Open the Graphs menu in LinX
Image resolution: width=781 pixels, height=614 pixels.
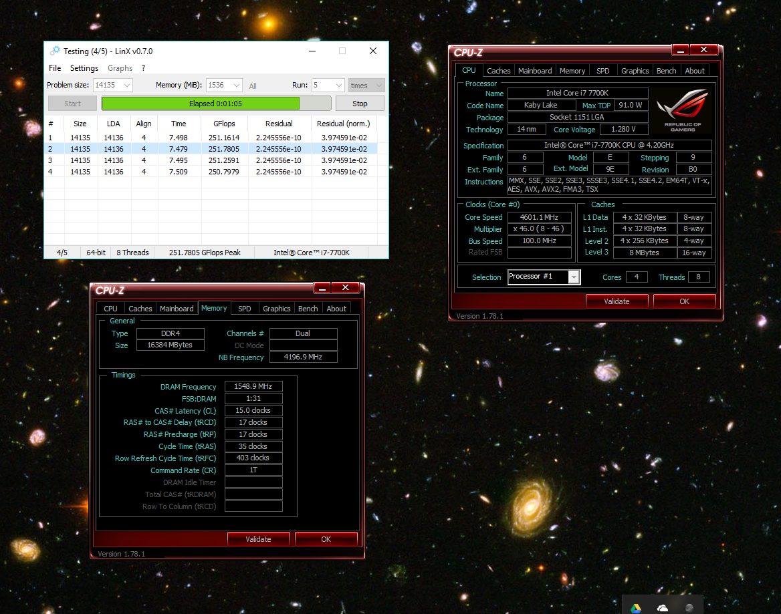[120, 68]
